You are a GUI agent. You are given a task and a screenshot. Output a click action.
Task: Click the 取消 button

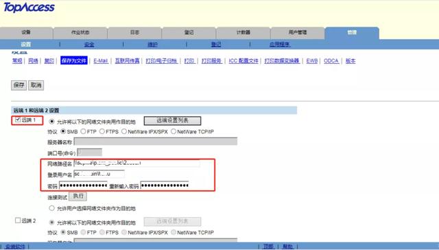[36, 85]
